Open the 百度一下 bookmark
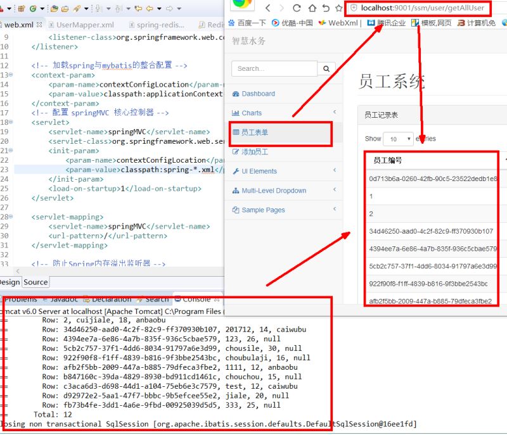The image size is (507, 435). pos(247,23)
